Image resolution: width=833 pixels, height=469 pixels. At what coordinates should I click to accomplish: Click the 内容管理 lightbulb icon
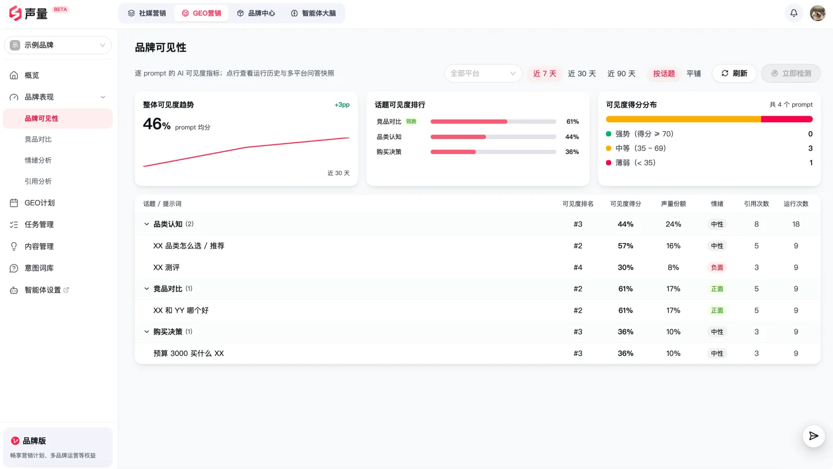(14, 247)
